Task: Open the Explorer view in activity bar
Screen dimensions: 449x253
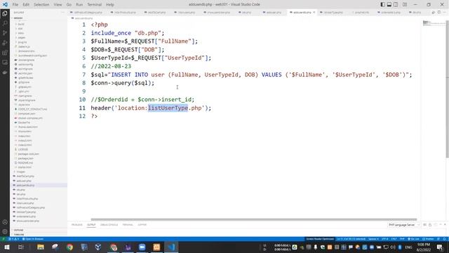Action: coord(5,13)
